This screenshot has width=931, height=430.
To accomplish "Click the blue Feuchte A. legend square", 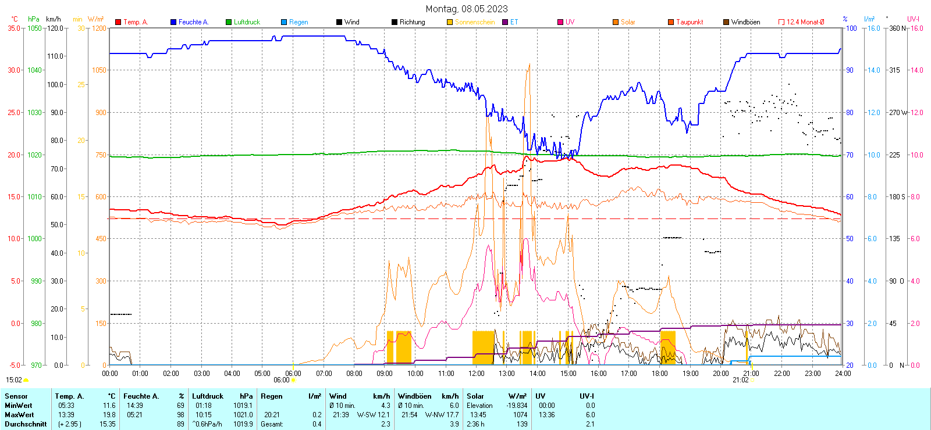I will click(x=173, y=22).
